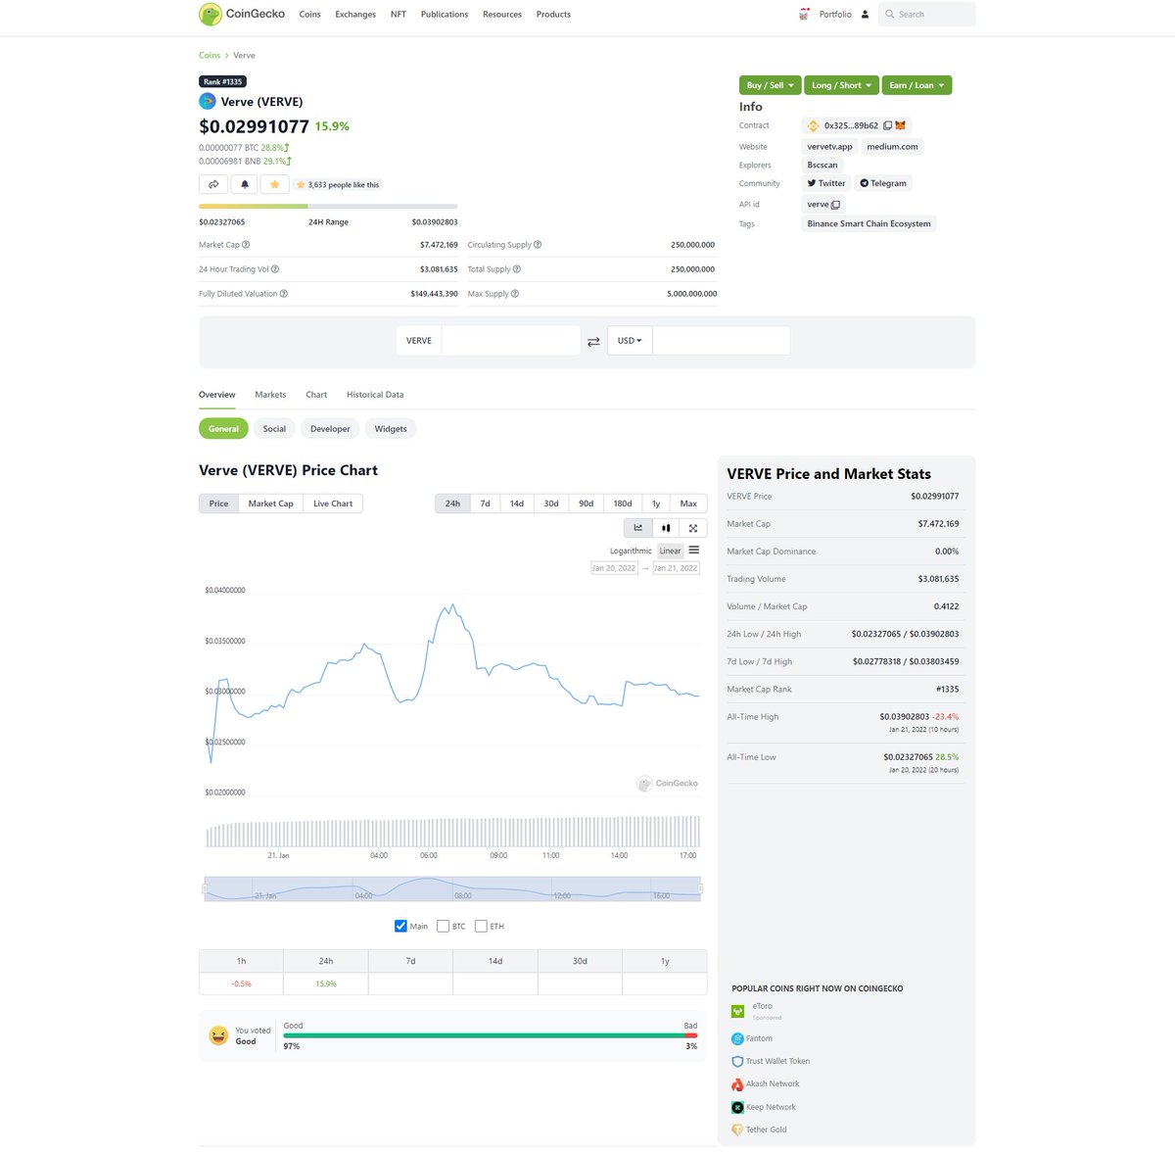Screen dimensions: 1175x1152
Task: Click the candy jar icon beside Portfolio
Action: pyautogui.click(x=804, y=14)
